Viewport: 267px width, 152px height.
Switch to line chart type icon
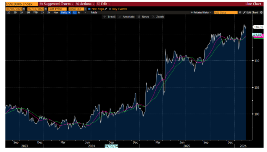coord(74,13)
